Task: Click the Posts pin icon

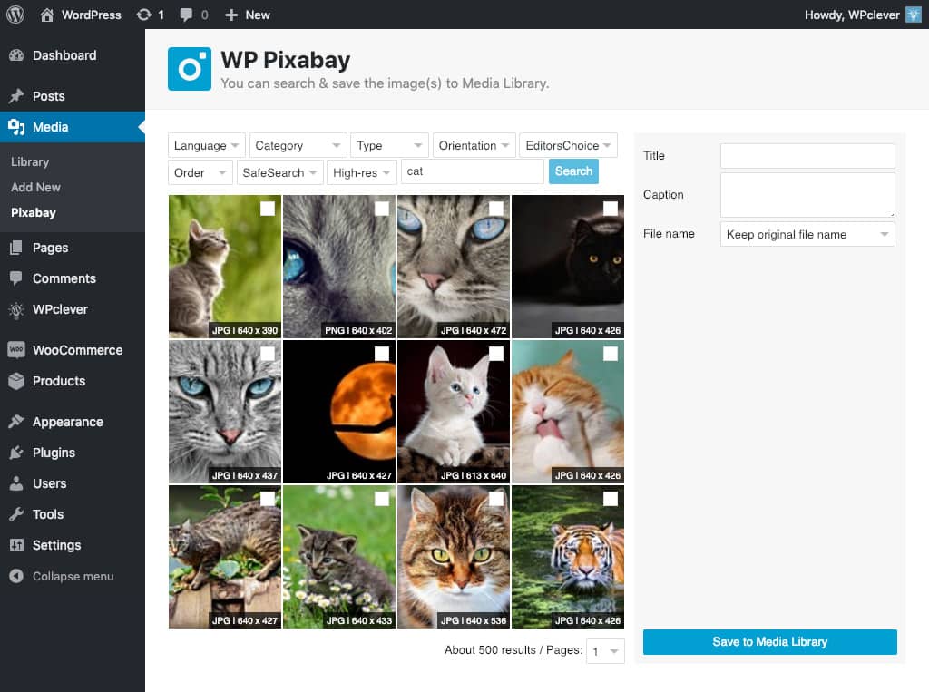Action: pyautogui.click(x=16, y=96)
